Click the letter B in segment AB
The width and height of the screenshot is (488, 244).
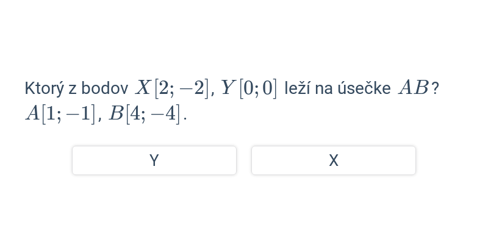tap(422, 88)
